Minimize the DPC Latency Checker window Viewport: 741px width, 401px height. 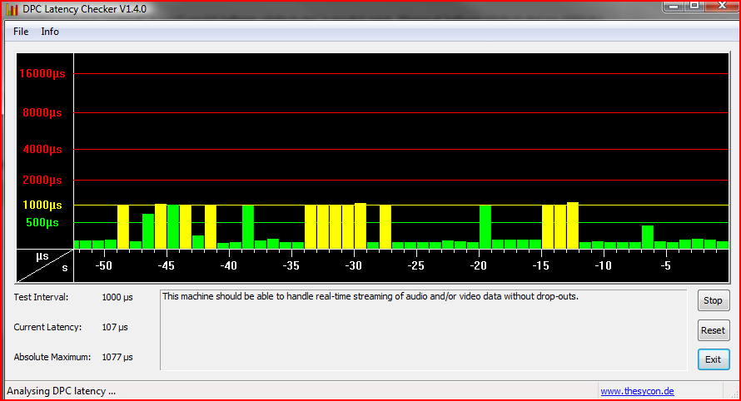coord(674,6)
